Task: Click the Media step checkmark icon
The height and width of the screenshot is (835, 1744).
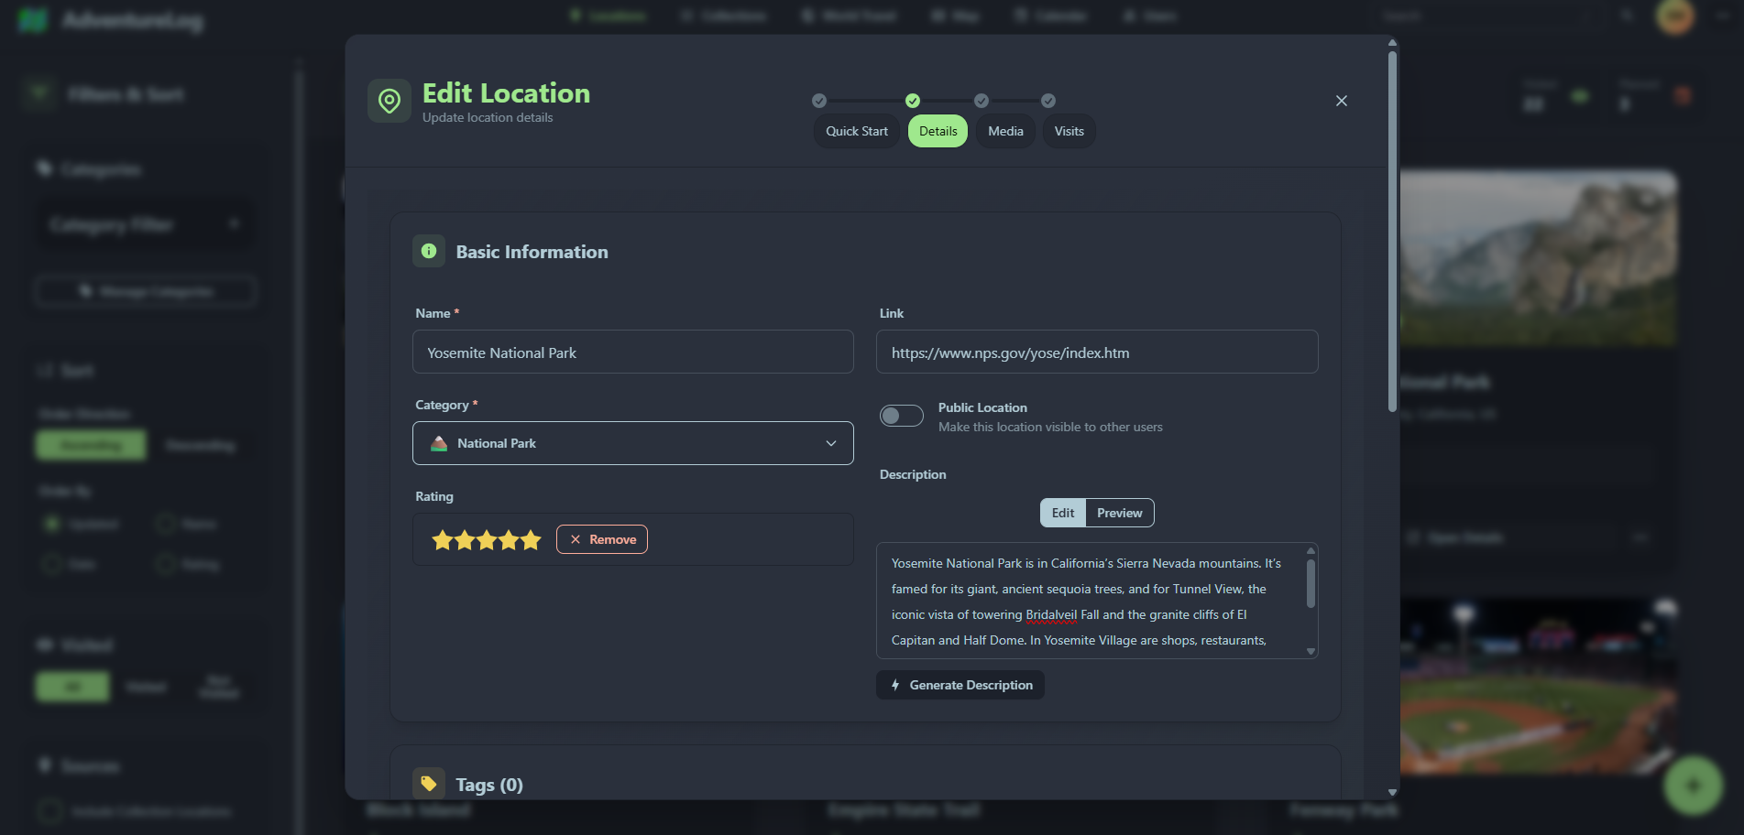Action: (982, 101)
